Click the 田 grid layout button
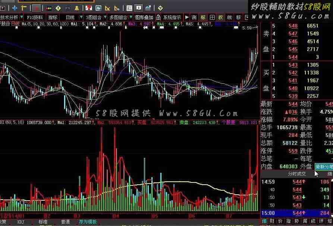This screenshot has width=333, height=226. [212, 17]
